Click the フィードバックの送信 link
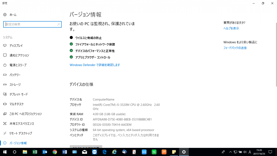This screenshot has width=277, height=156. [x=235, y=48]
